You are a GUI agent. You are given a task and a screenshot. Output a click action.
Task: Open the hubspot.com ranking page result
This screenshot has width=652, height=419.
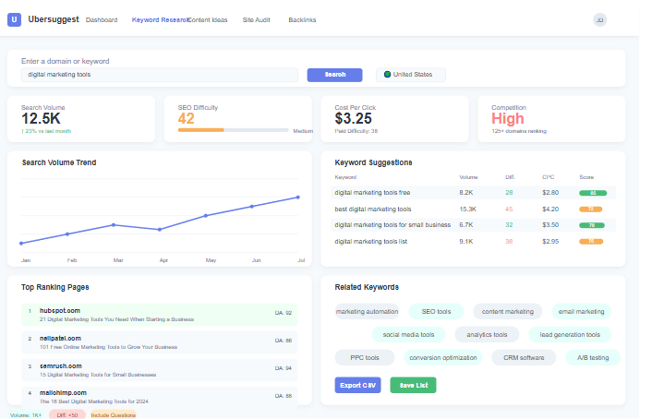click(60, 311)
